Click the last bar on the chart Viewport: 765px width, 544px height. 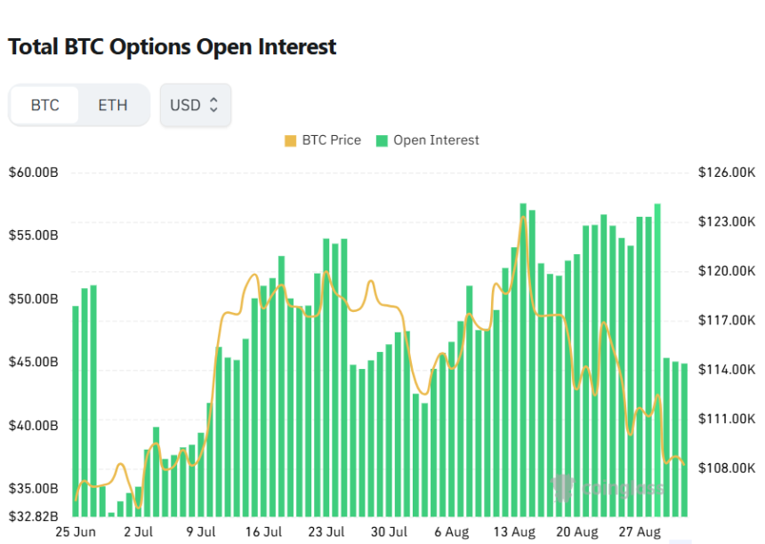[684, 440]
